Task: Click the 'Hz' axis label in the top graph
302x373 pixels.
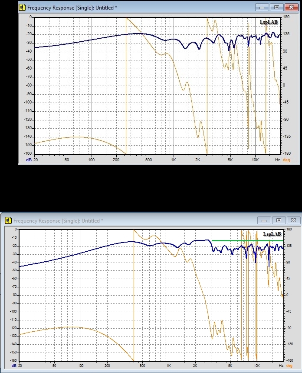Action: pos(277,160)
